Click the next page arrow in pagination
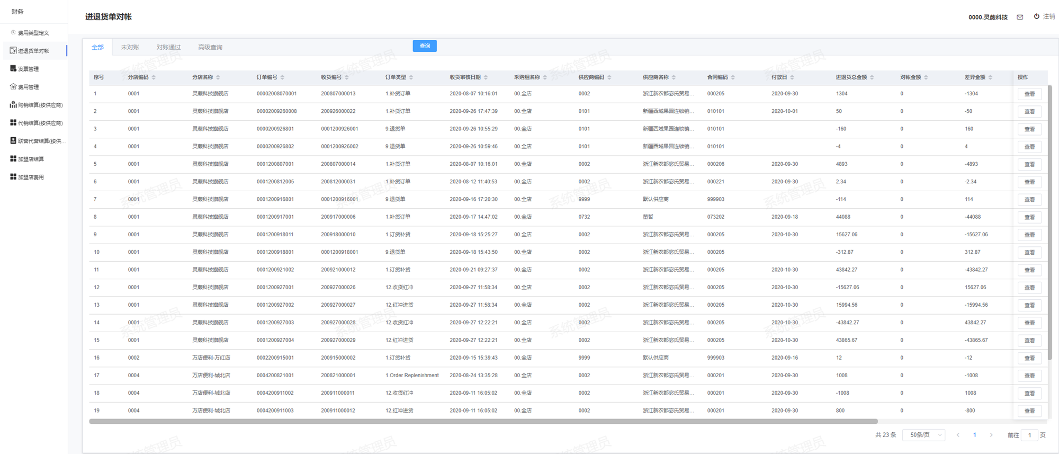This screenshot has height=454, width=1059. [991, 435]
